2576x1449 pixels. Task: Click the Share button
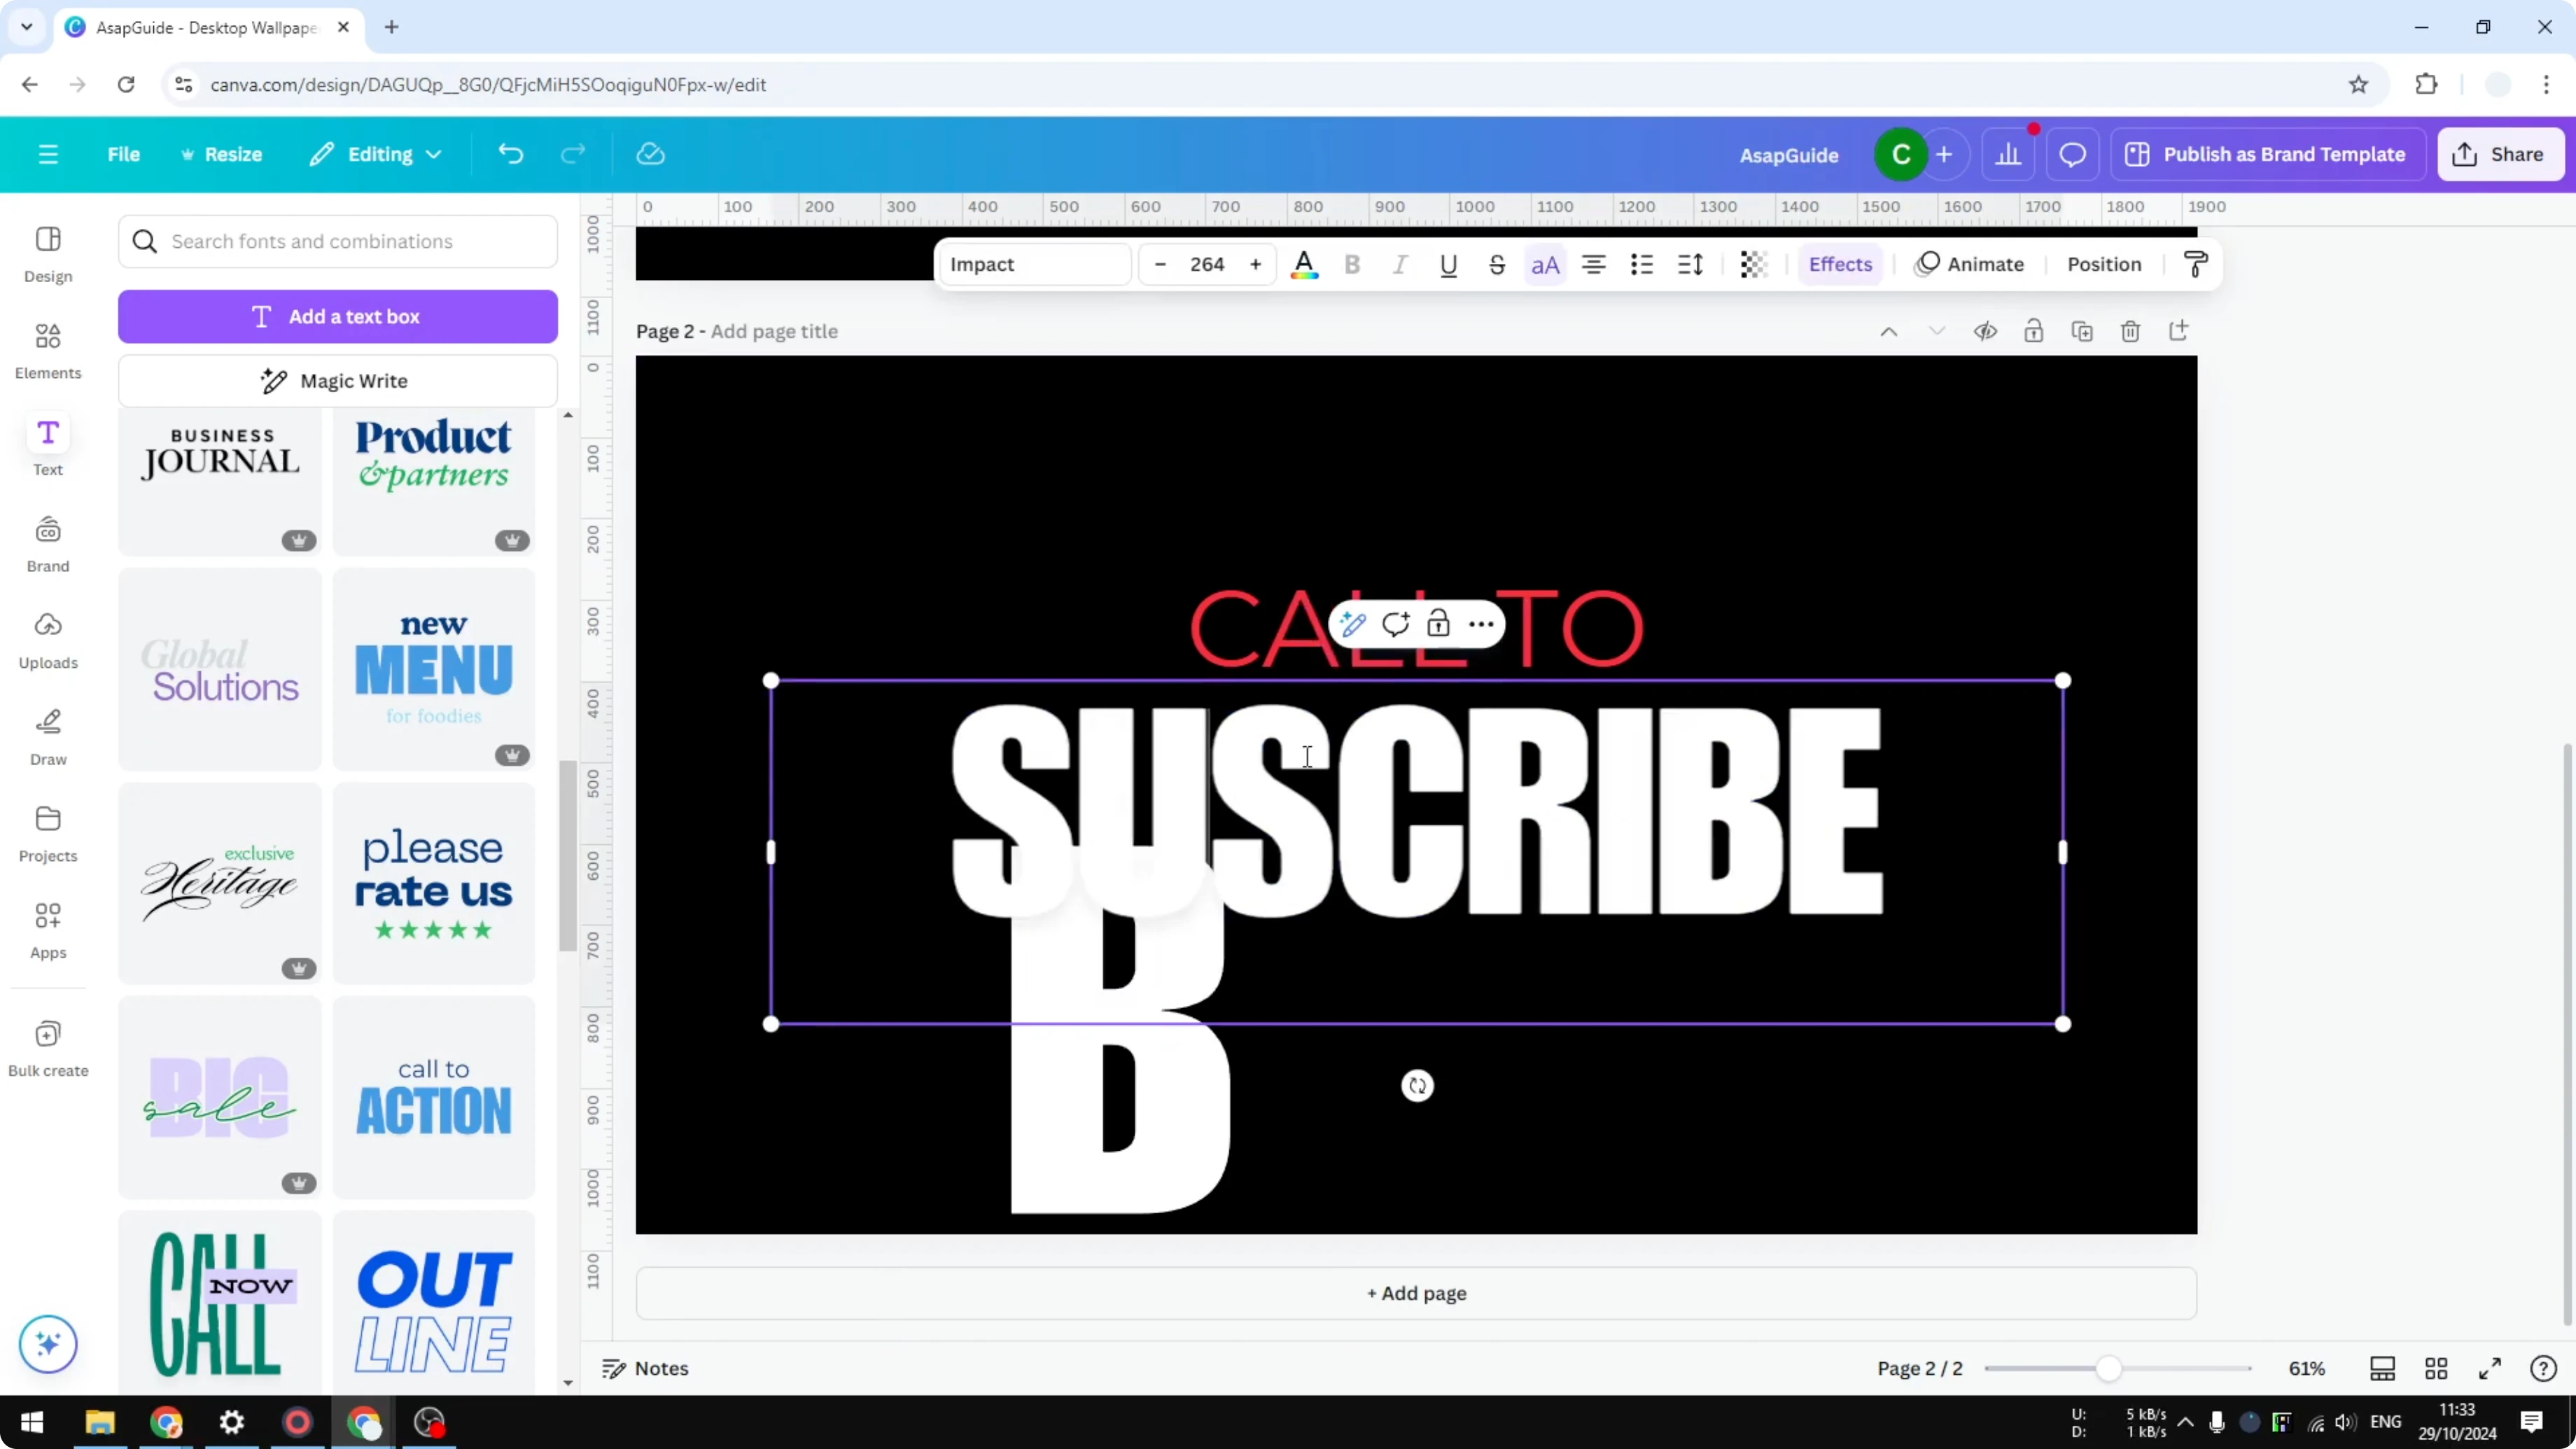(2501, 154)
